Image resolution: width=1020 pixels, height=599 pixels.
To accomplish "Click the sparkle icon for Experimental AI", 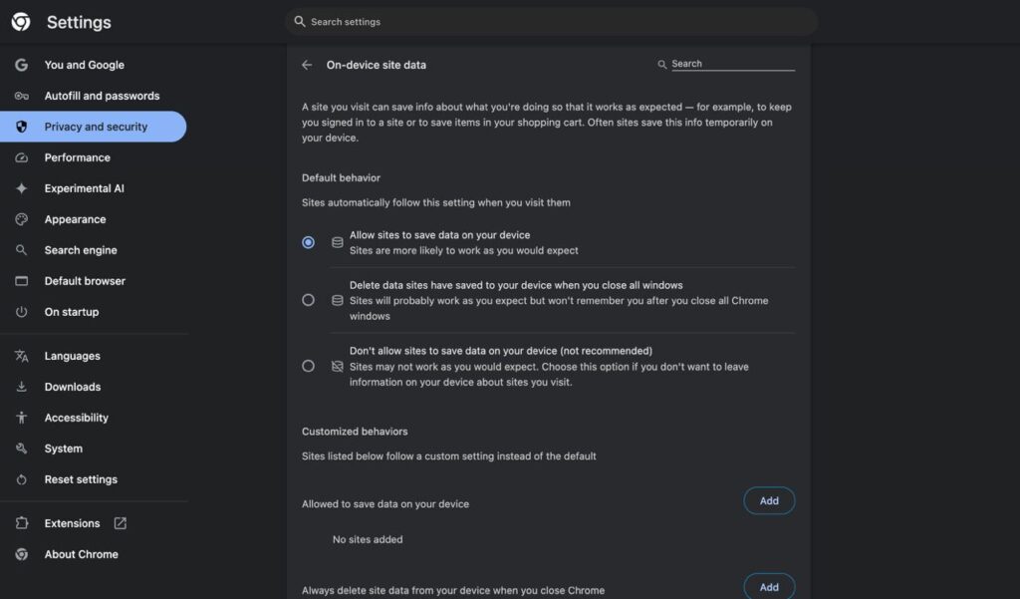I will [22, 188].
